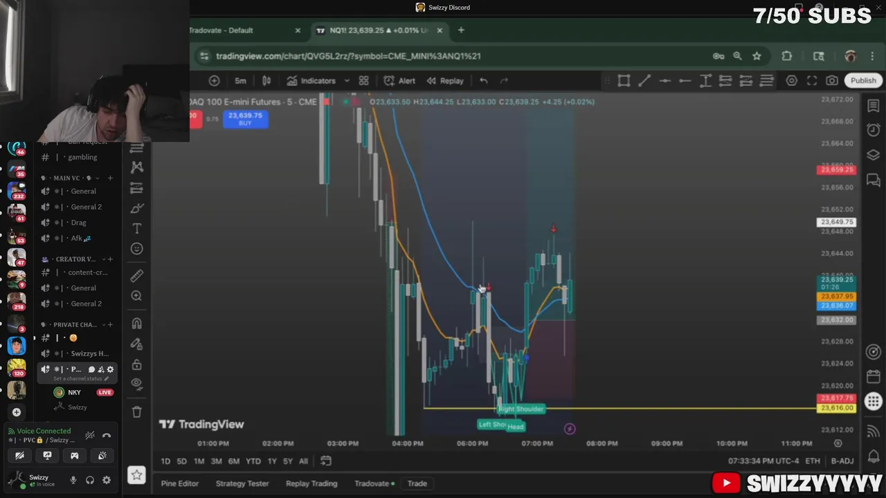Redo the last chart action
This screenshot has height=498, width=886.
[504, 81]
